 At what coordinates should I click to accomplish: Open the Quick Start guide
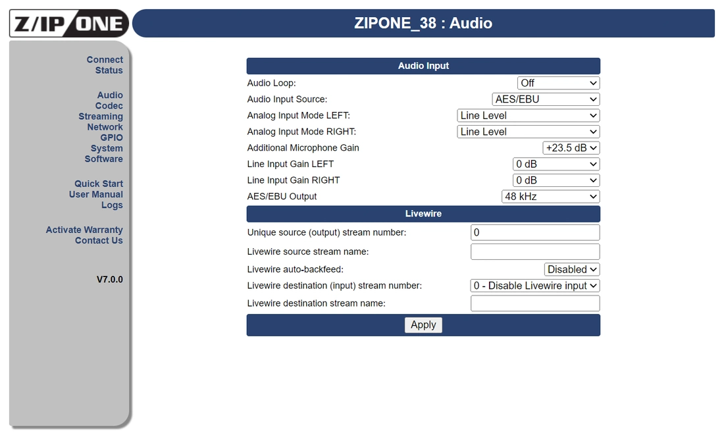99,184
